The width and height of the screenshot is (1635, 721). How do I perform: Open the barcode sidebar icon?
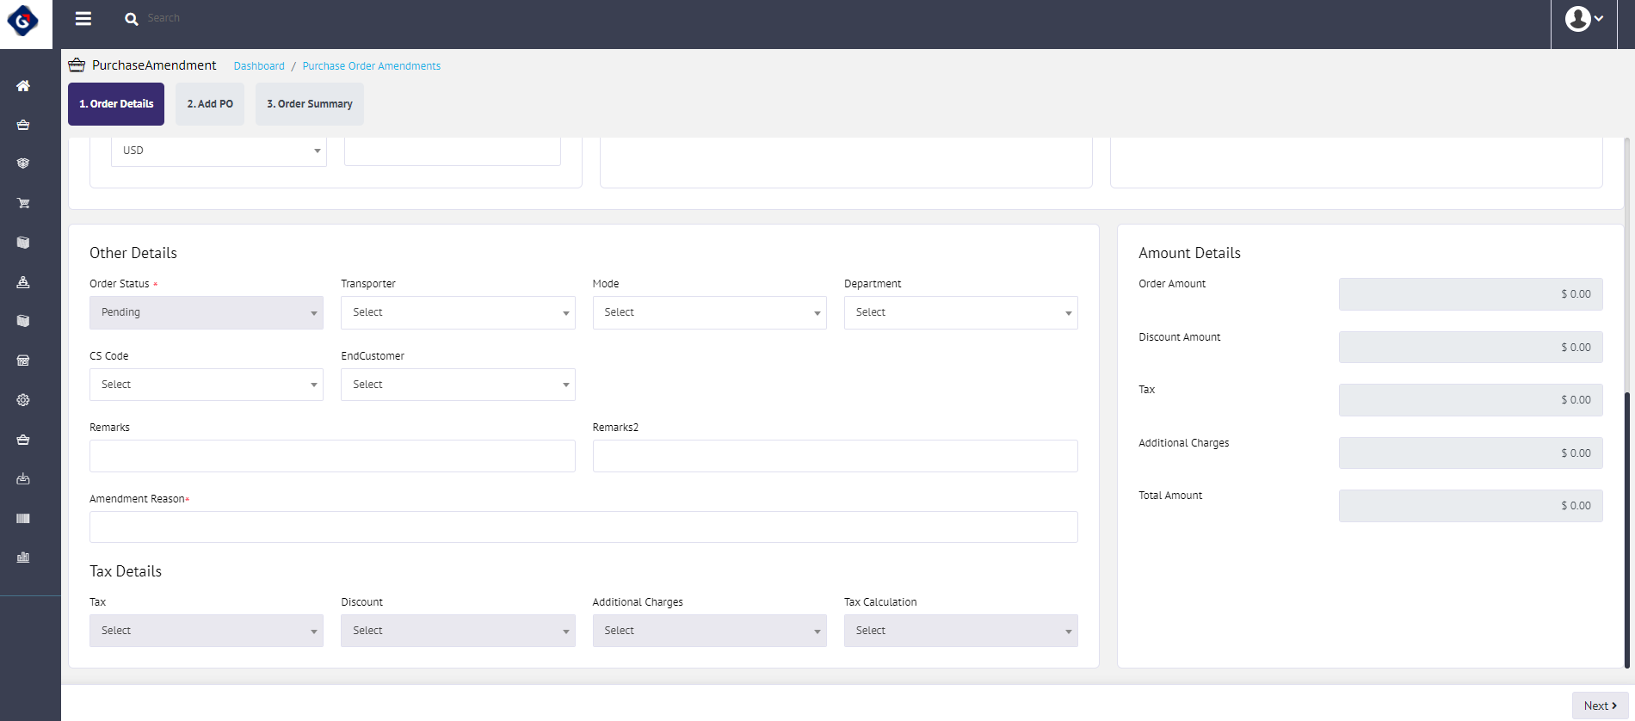(x=23, y=519)
